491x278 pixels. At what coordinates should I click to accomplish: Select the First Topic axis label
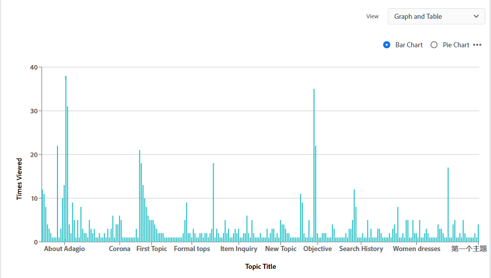click(x=152, y=249)
